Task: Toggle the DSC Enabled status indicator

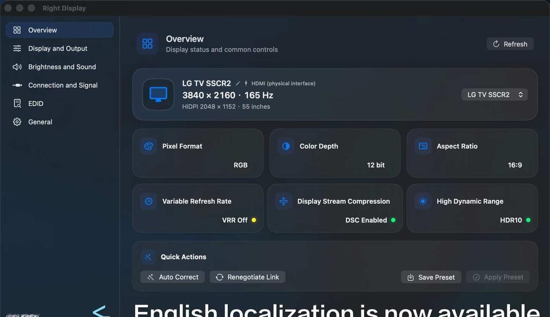Action: (x=393, y=220)
